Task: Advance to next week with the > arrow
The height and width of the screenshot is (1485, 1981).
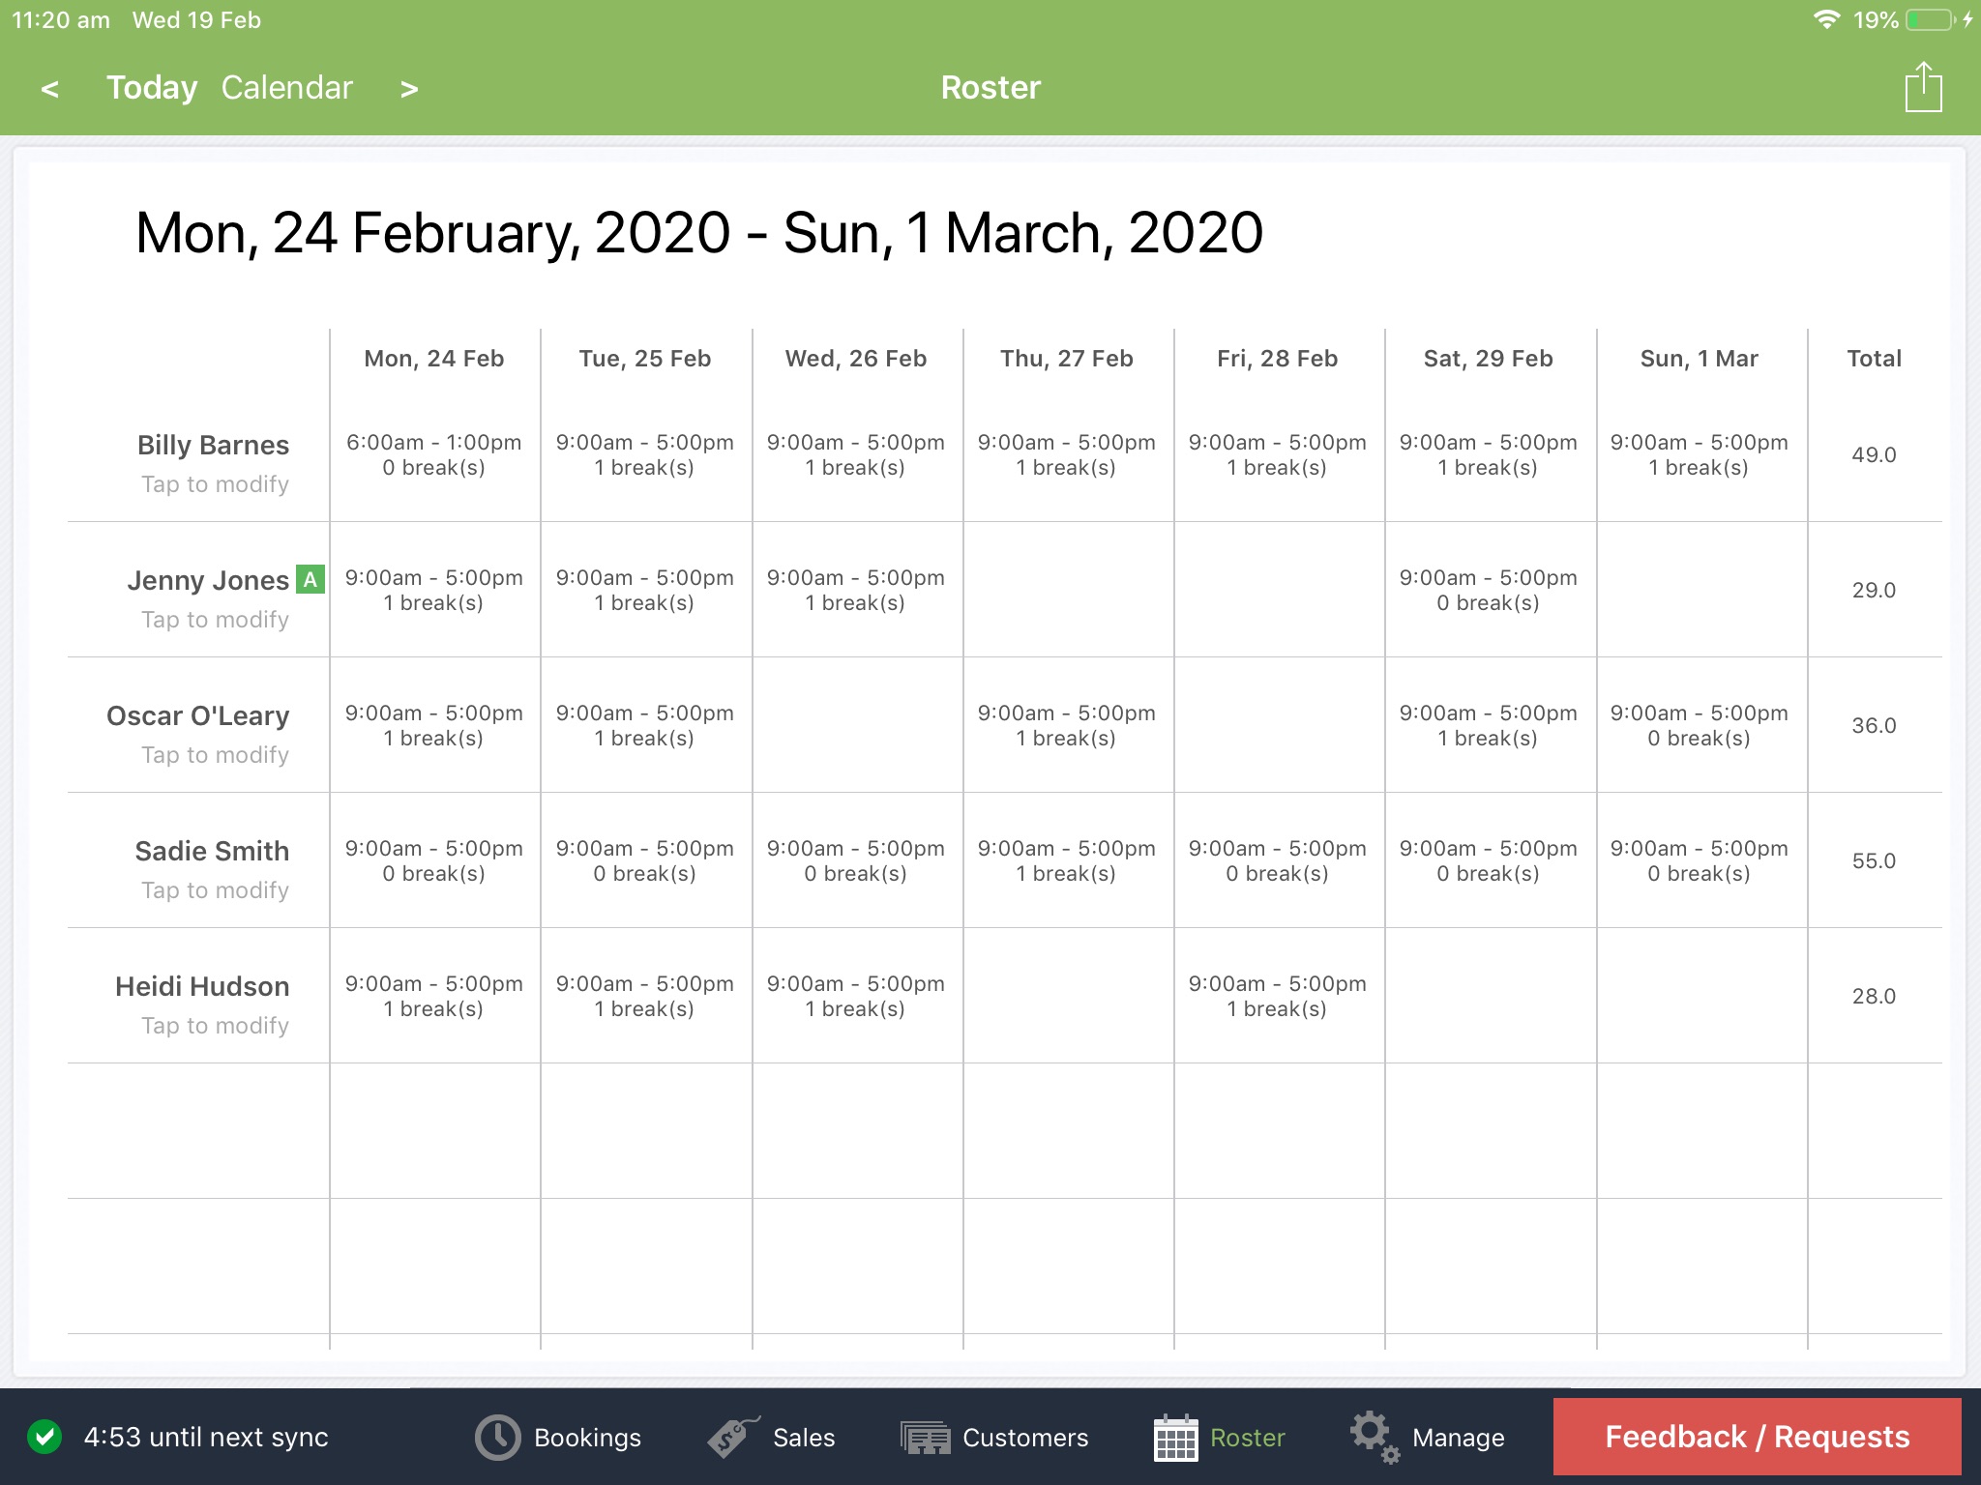Action: [x=409, y=88]
